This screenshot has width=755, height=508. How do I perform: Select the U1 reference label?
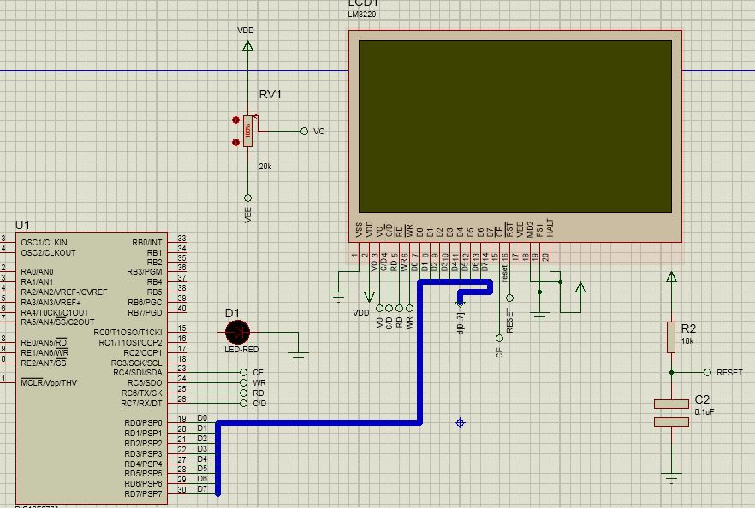(22, 225)
